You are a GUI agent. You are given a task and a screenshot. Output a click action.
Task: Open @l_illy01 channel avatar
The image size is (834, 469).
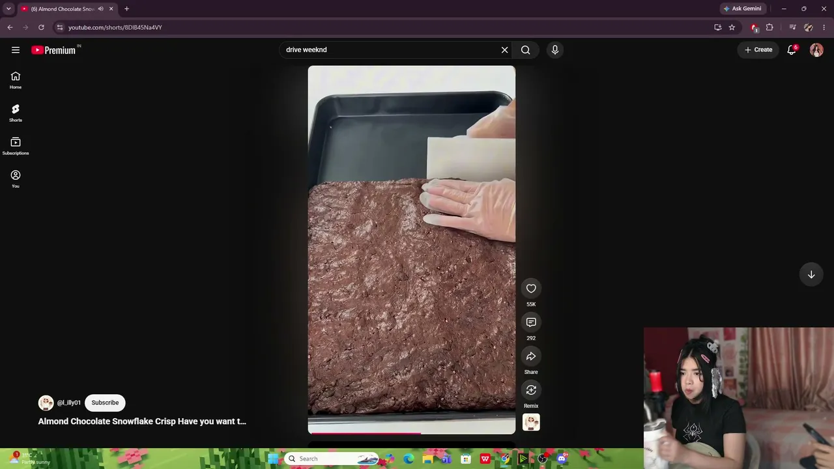46,403
